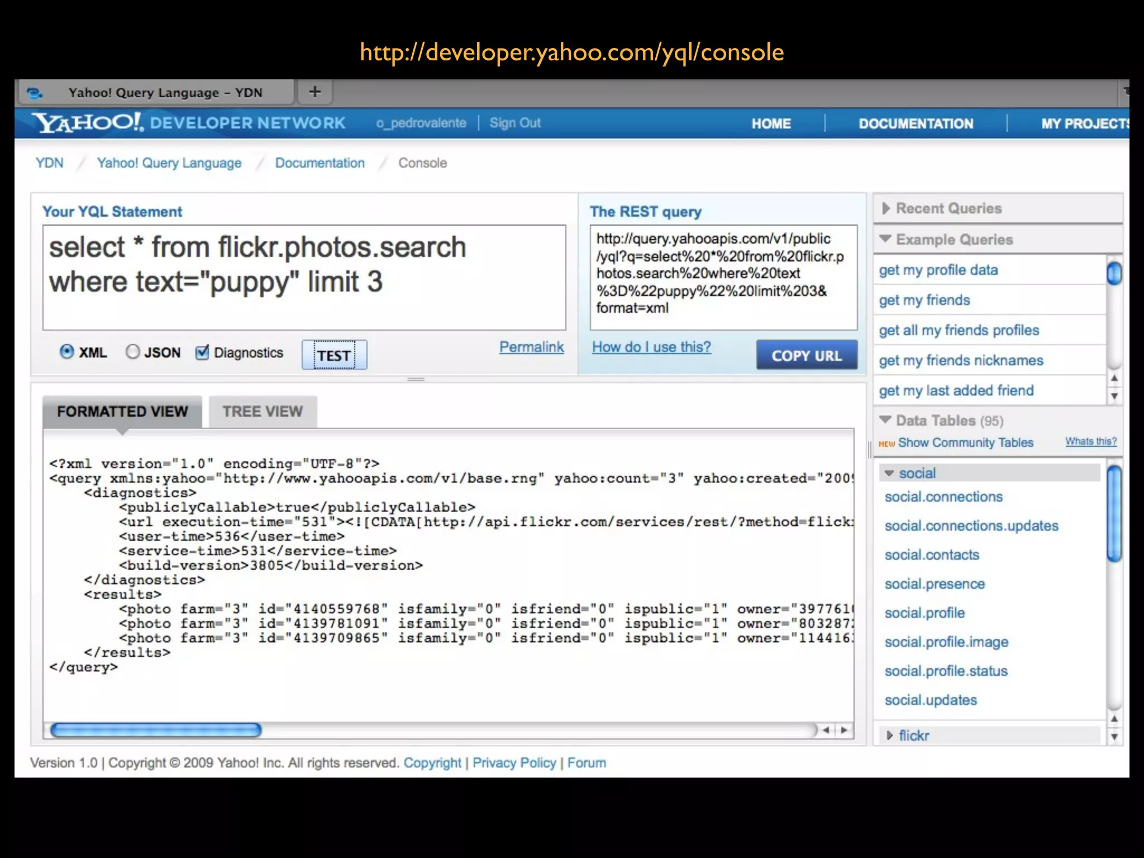Select the JSON output format radio button
The height and width of the screenshot is (858, 1144).
132,352
